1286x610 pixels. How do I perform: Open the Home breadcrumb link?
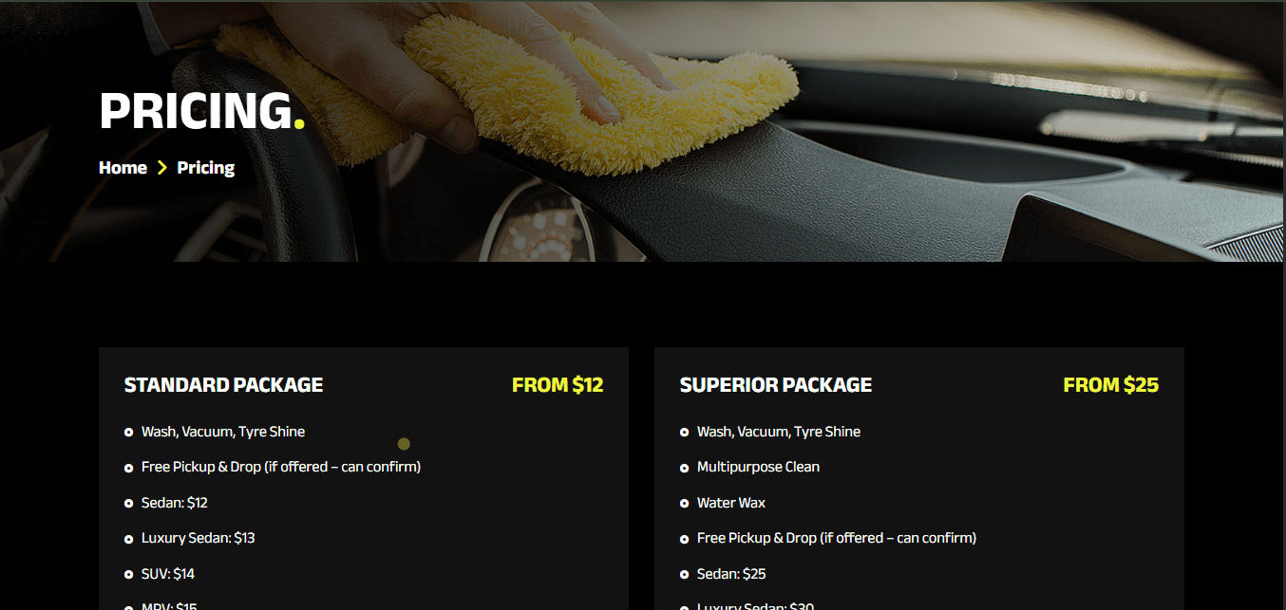[123, 168]
